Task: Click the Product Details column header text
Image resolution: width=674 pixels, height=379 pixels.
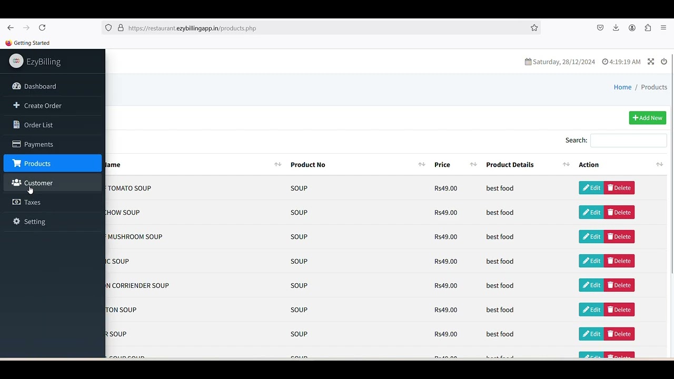Action: tap(510, 165)
